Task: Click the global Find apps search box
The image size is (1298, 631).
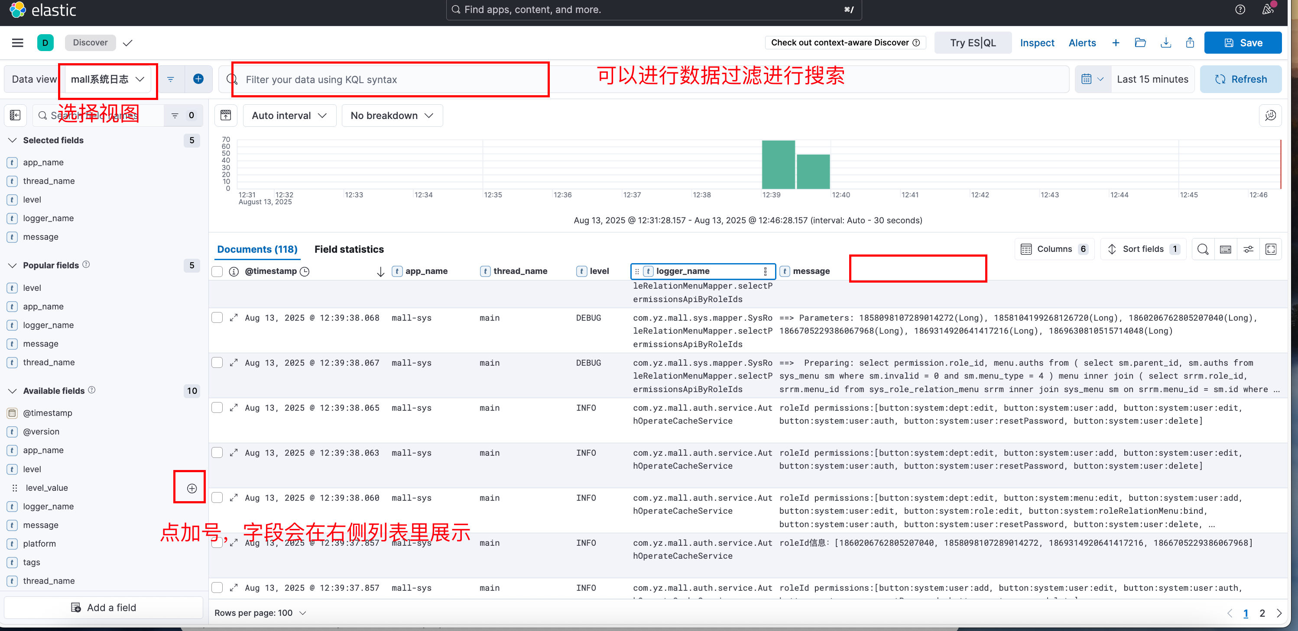Action: pyautogui.click(x=653, y=10)
